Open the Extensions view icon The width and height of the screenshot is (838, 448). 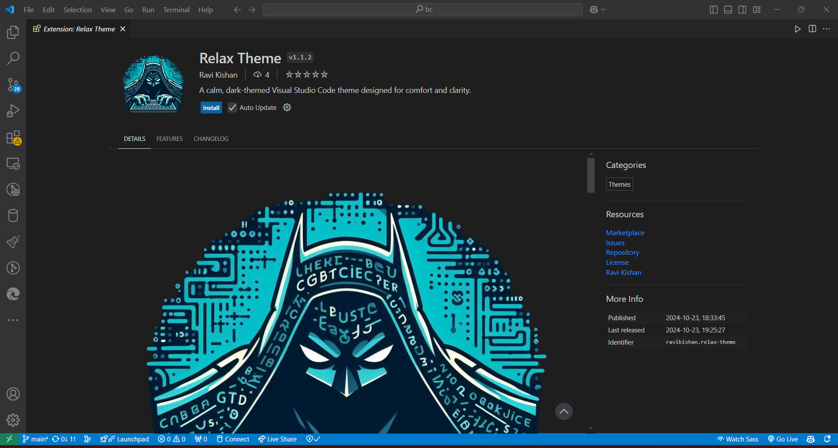[x=13, y=137]
